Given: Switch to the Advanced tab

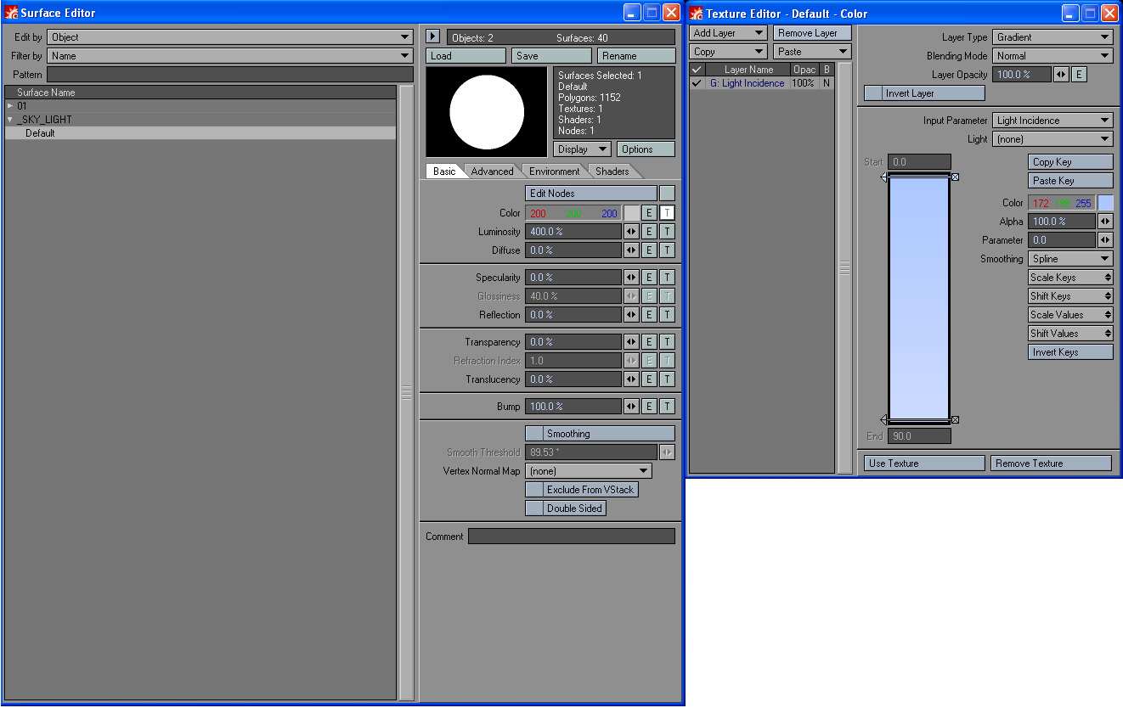Looking at the screenshot, I should (492, 171).
